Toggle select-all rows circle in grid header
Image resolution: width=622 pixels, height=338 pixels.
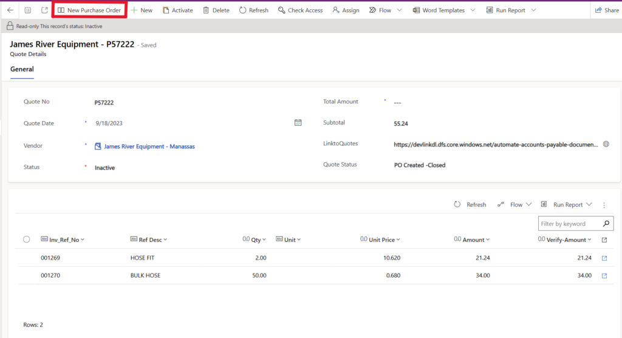tap(26, 240)
